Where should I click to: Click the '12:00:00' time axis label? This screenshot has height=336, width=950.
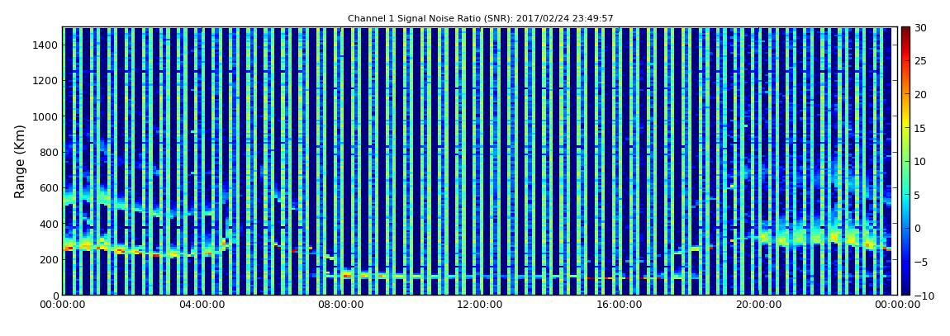(x=479, y=305)
